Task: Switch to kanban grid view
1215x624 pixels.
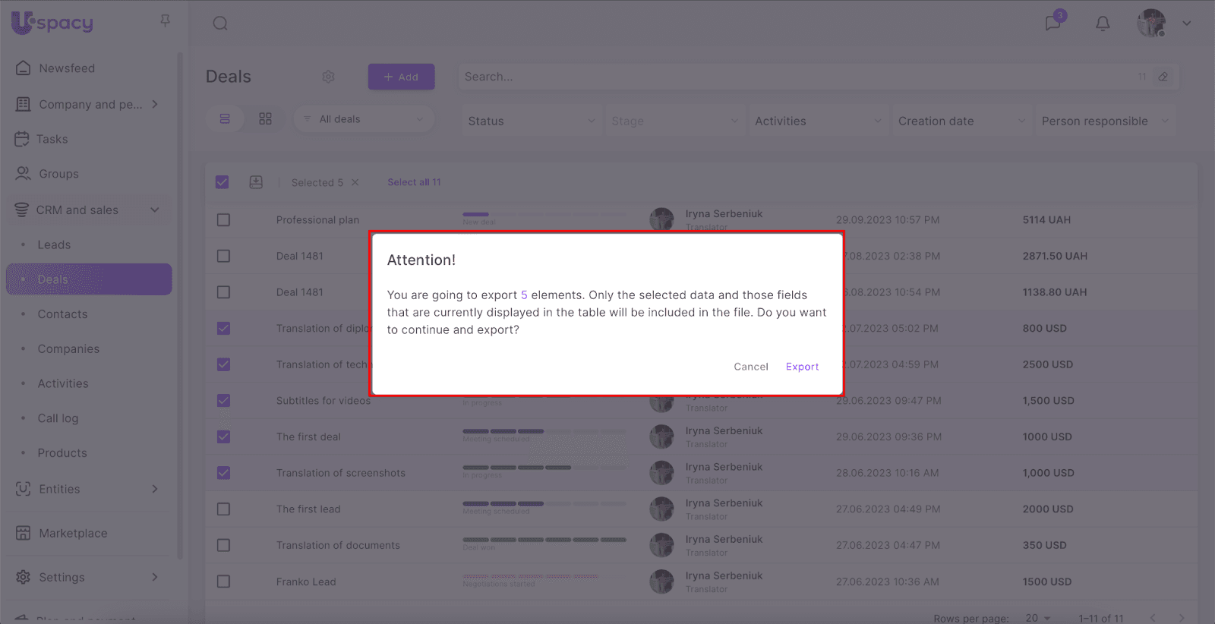Action: (x=265, y=119)
